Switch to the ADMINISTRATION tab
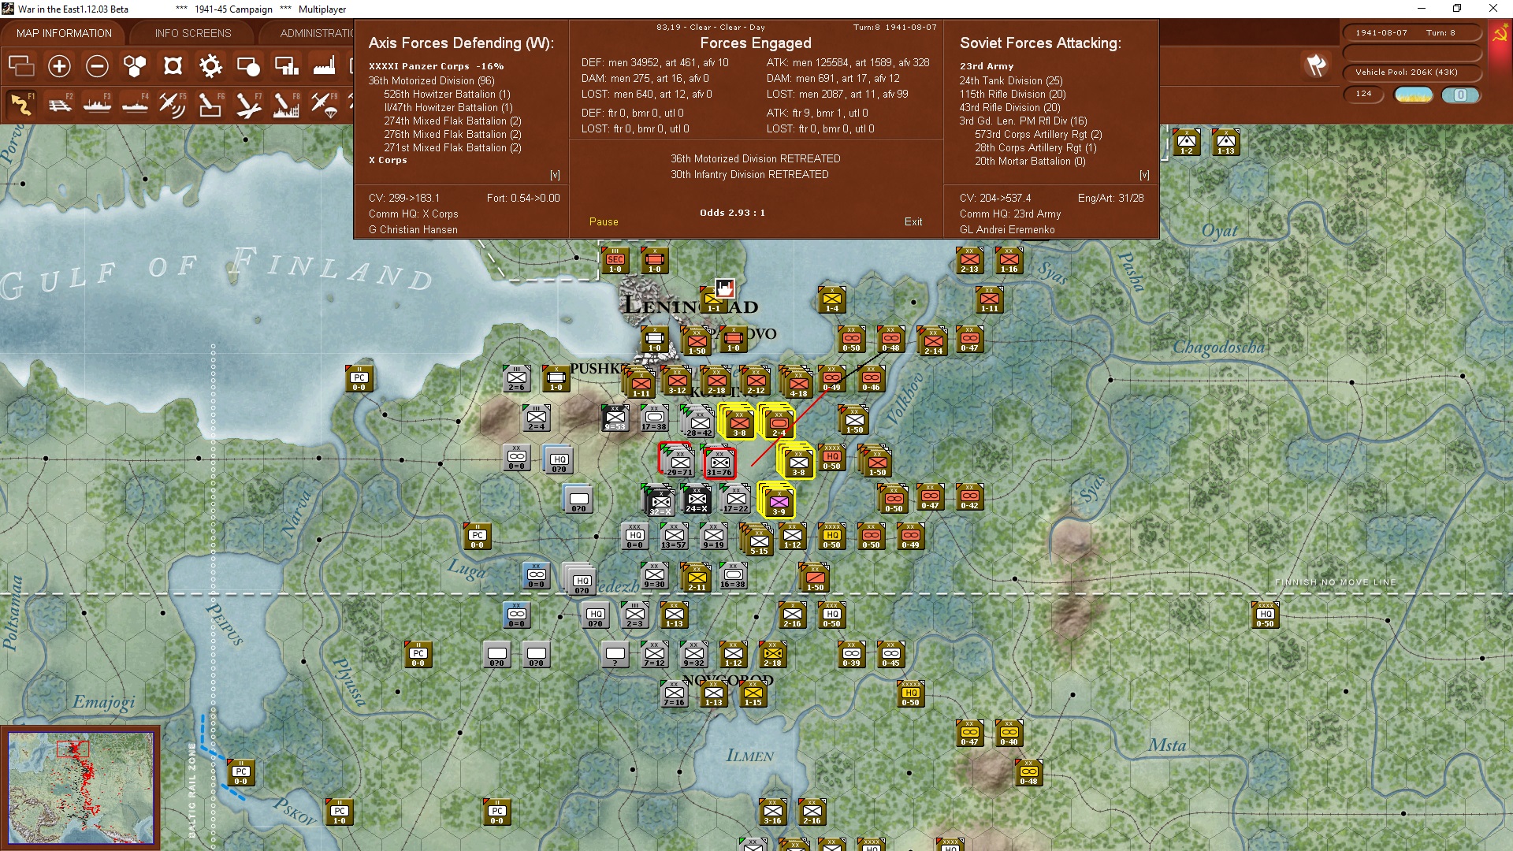The height and width of the screenshot is (851, 1513). click(315, 33)
